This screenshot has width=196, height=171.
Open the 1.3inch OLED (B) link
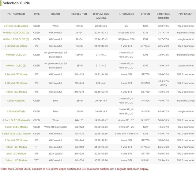point(16,111)
